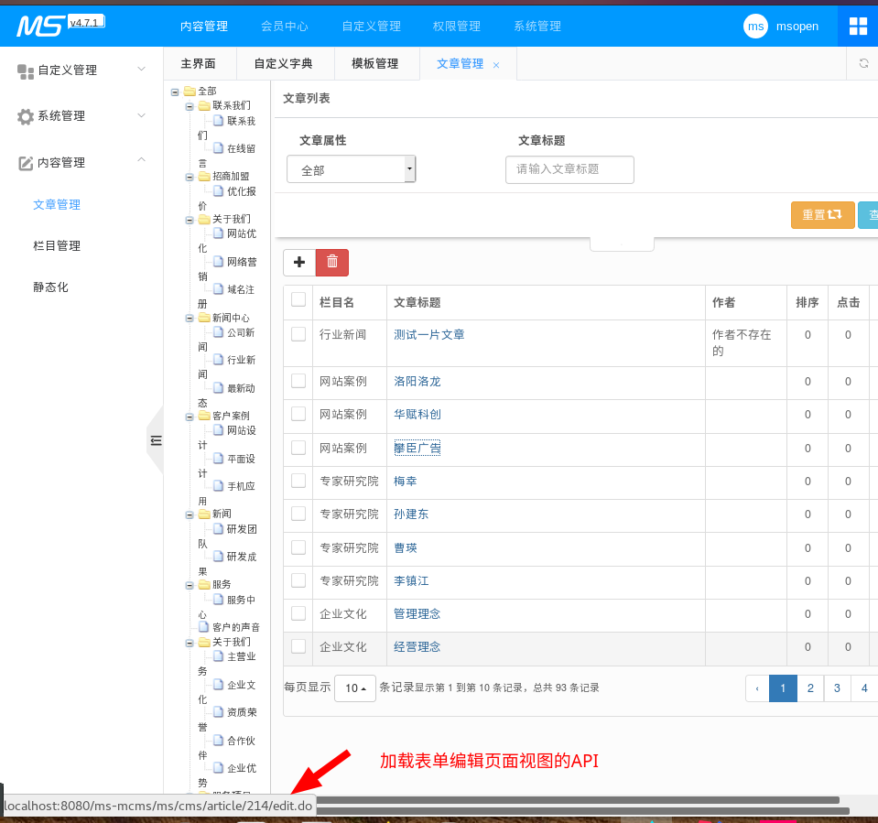Check the row for 管理理念
The width and height of the screenshot is (878, 823).
(x=298, y=613)
